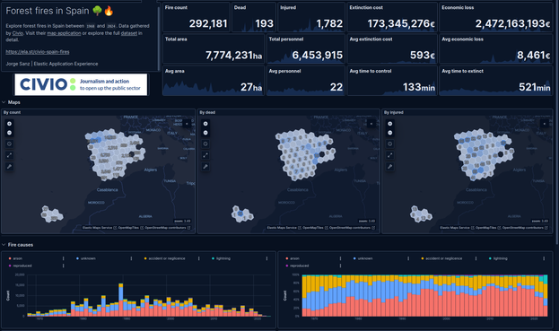The width and height of the screenshot is (559, 331).
Task: Fit By dead map to data bounds
Action: point(205,155)
